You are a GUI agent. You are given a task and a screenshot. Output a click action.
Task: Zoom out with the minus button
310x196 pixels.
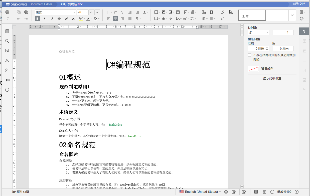[x=272, y=192]
